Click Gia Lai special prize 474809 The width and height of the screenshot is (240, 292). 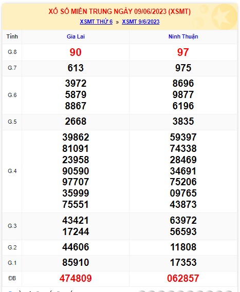(76, 278)
